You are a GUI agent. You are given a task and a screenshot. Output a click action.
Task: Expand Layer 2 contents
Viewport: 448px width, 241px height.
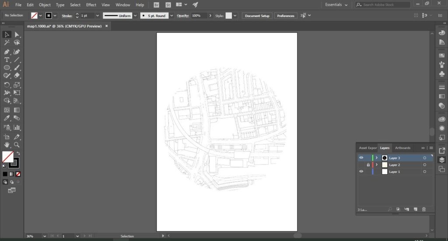tap(377, 165)
